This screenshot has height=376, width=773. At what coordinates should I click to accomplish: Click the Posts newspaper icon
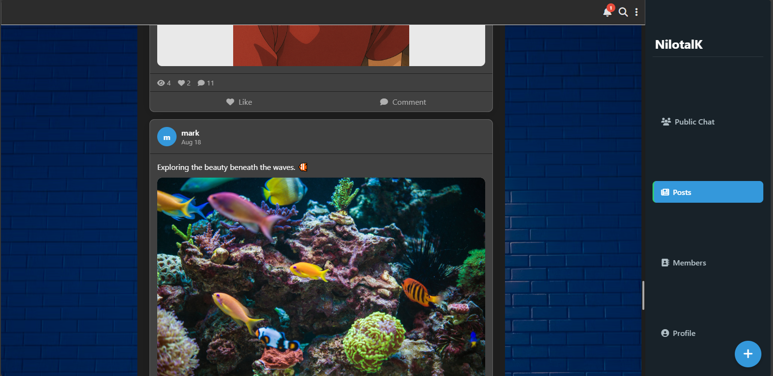pyautogui.click(x=665, y=192)
